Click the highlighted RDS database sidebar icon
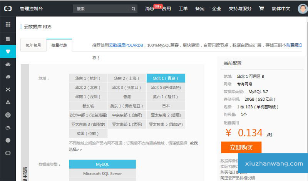308x181 pixels. pos(8,51)
